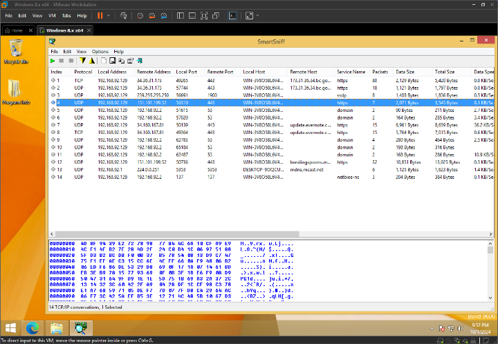Image resolution: width=498 pixels, height=344 pixels.
Task: Click the 10,851 Bytes data size cell
Action: coord(408,162)
